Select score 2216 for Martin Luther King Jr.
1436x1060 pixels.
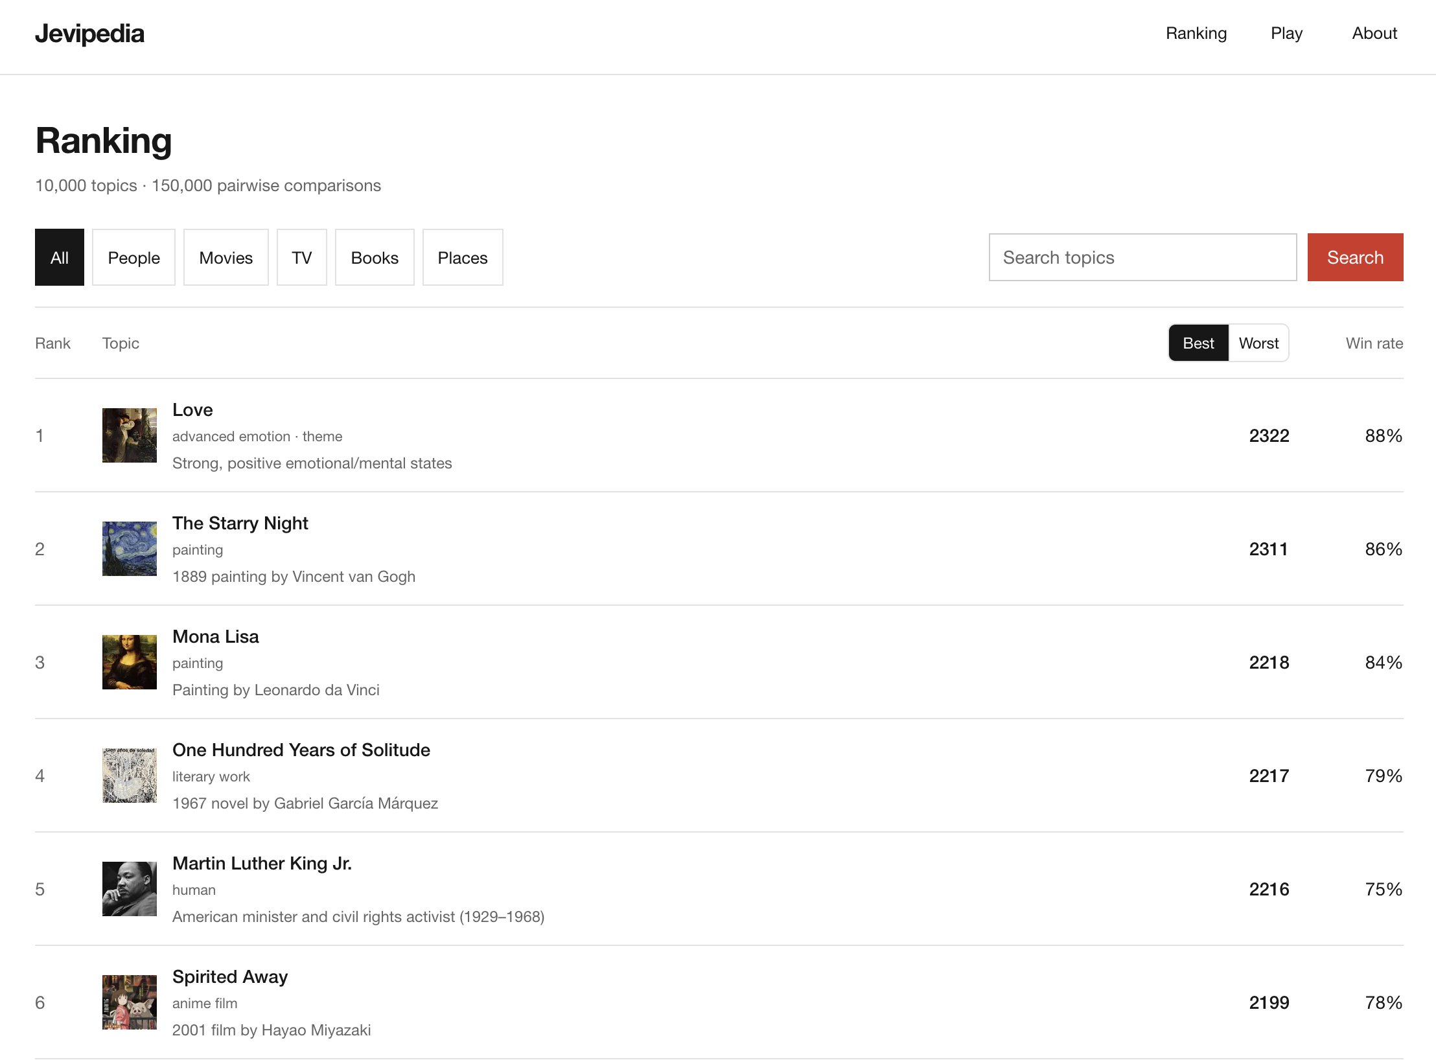1269,889
